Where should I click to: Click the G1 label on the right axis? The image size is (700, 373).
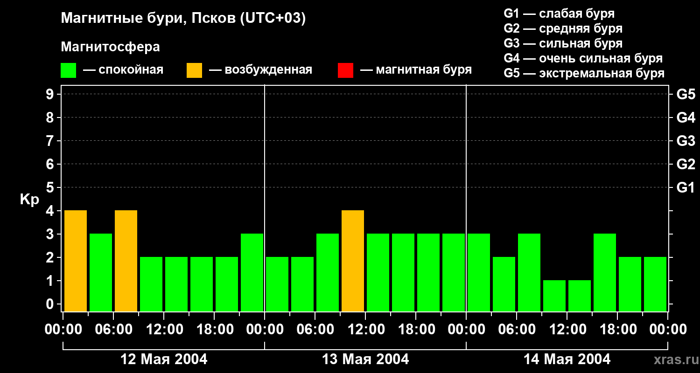pyautogui.click(x=686, y=188)
